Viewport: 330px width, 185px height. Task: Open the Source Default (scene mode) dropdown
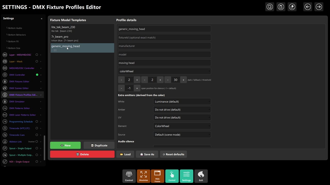(182, 134)
